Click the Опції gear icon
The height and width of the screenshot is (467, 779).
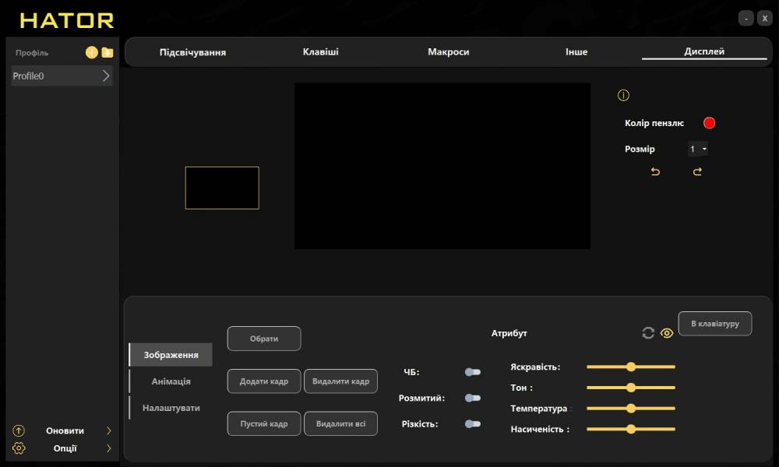pos(19,448)
